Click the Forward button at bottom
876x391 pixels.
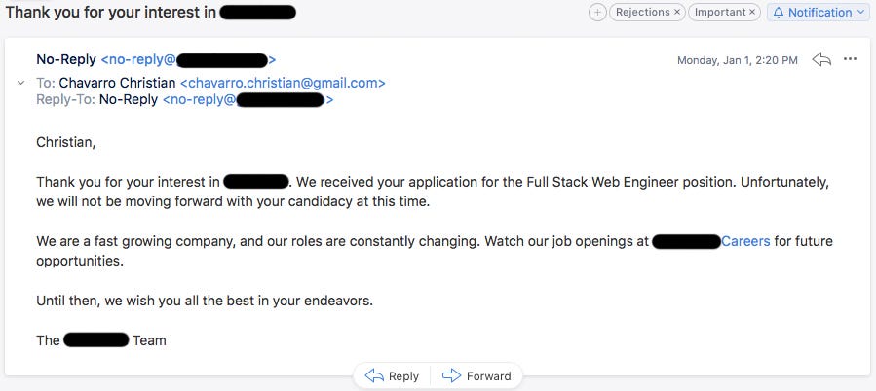[476, 376]
